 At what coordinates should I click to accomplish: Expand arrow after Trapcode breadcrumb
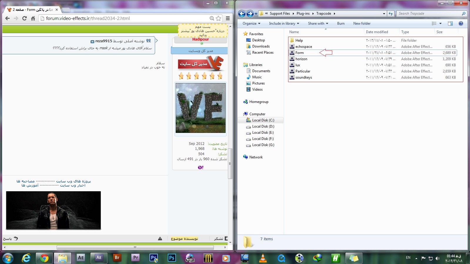pos(334,13)
